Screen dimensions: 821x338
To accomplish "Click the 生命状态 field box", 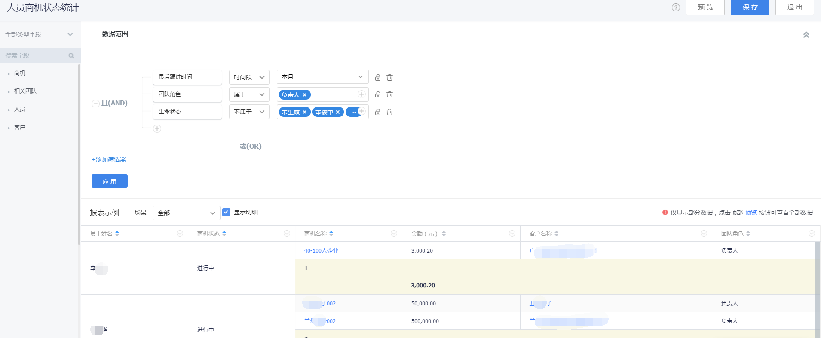I will (x=187, y=112).
